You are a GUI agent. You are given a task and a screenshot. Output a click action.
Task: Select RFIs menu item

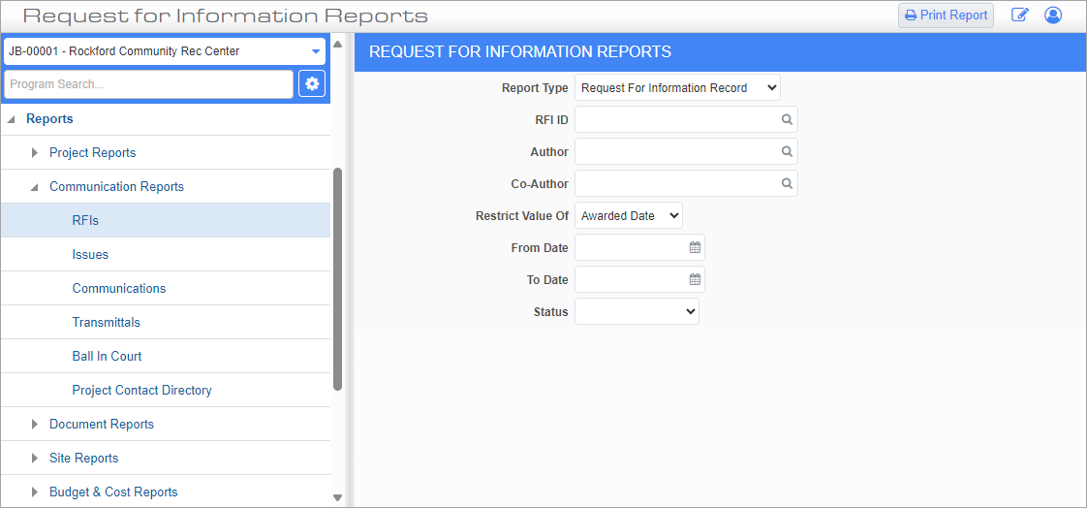(x=165, y=221)
